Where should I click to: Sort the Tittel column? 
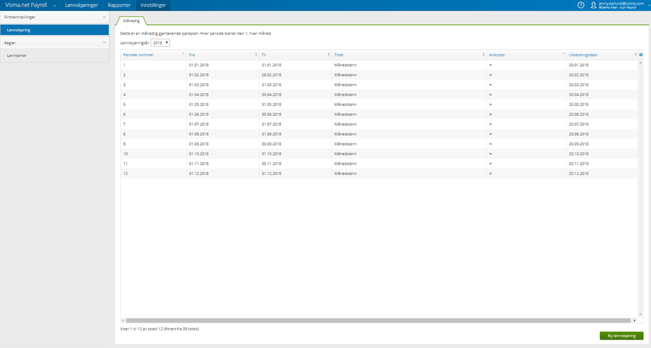pos(483,54)
